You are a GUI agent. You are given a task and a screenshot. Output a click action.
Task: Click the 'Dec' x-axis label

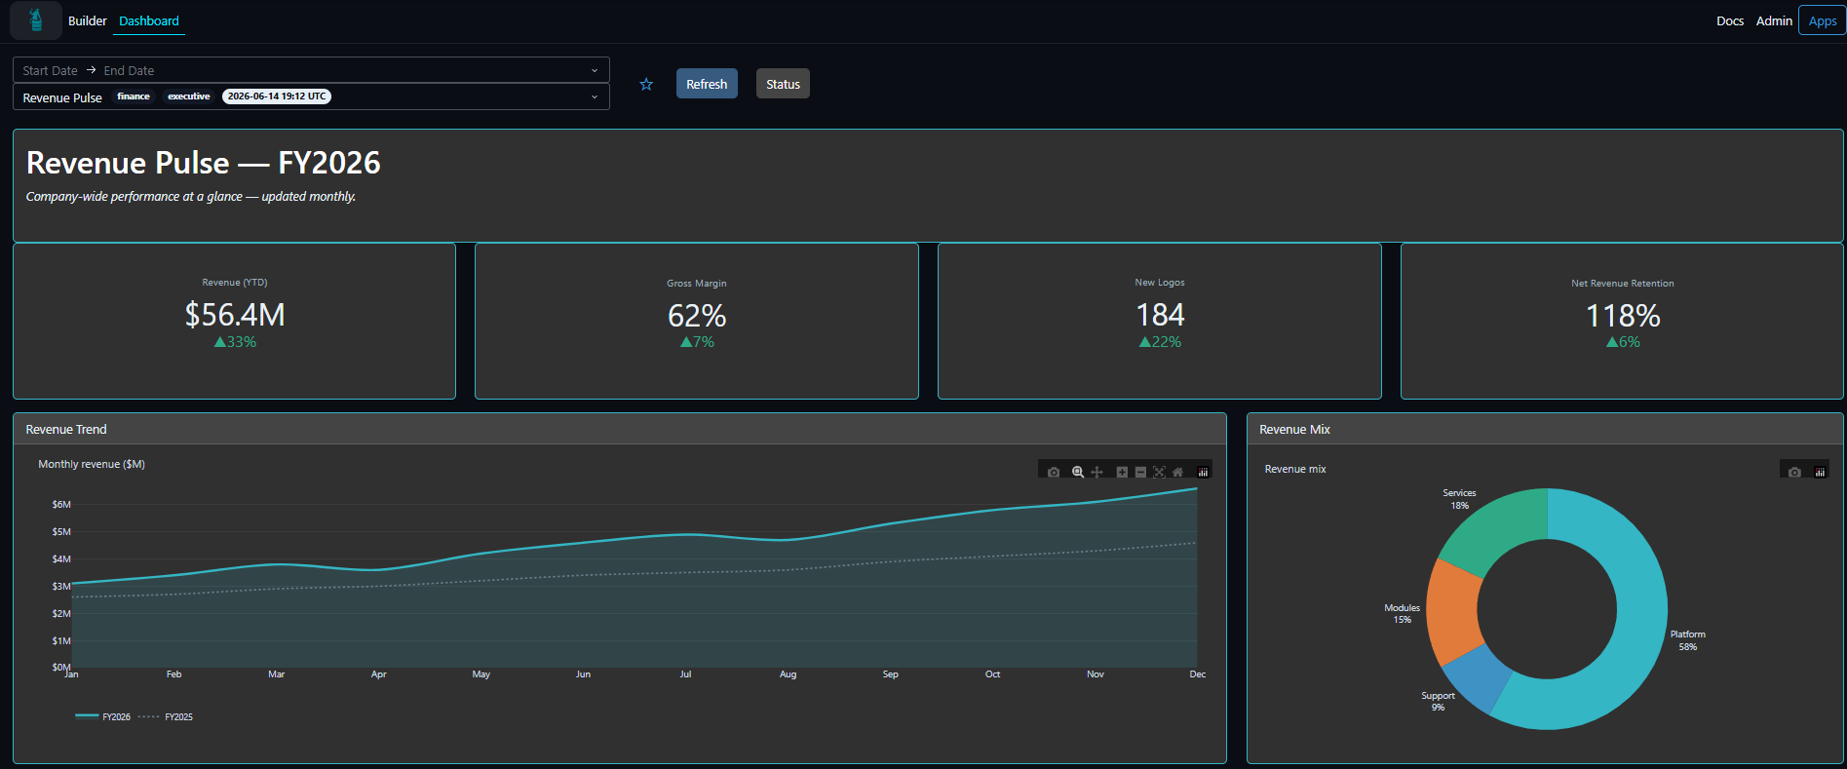point(1197,674)
